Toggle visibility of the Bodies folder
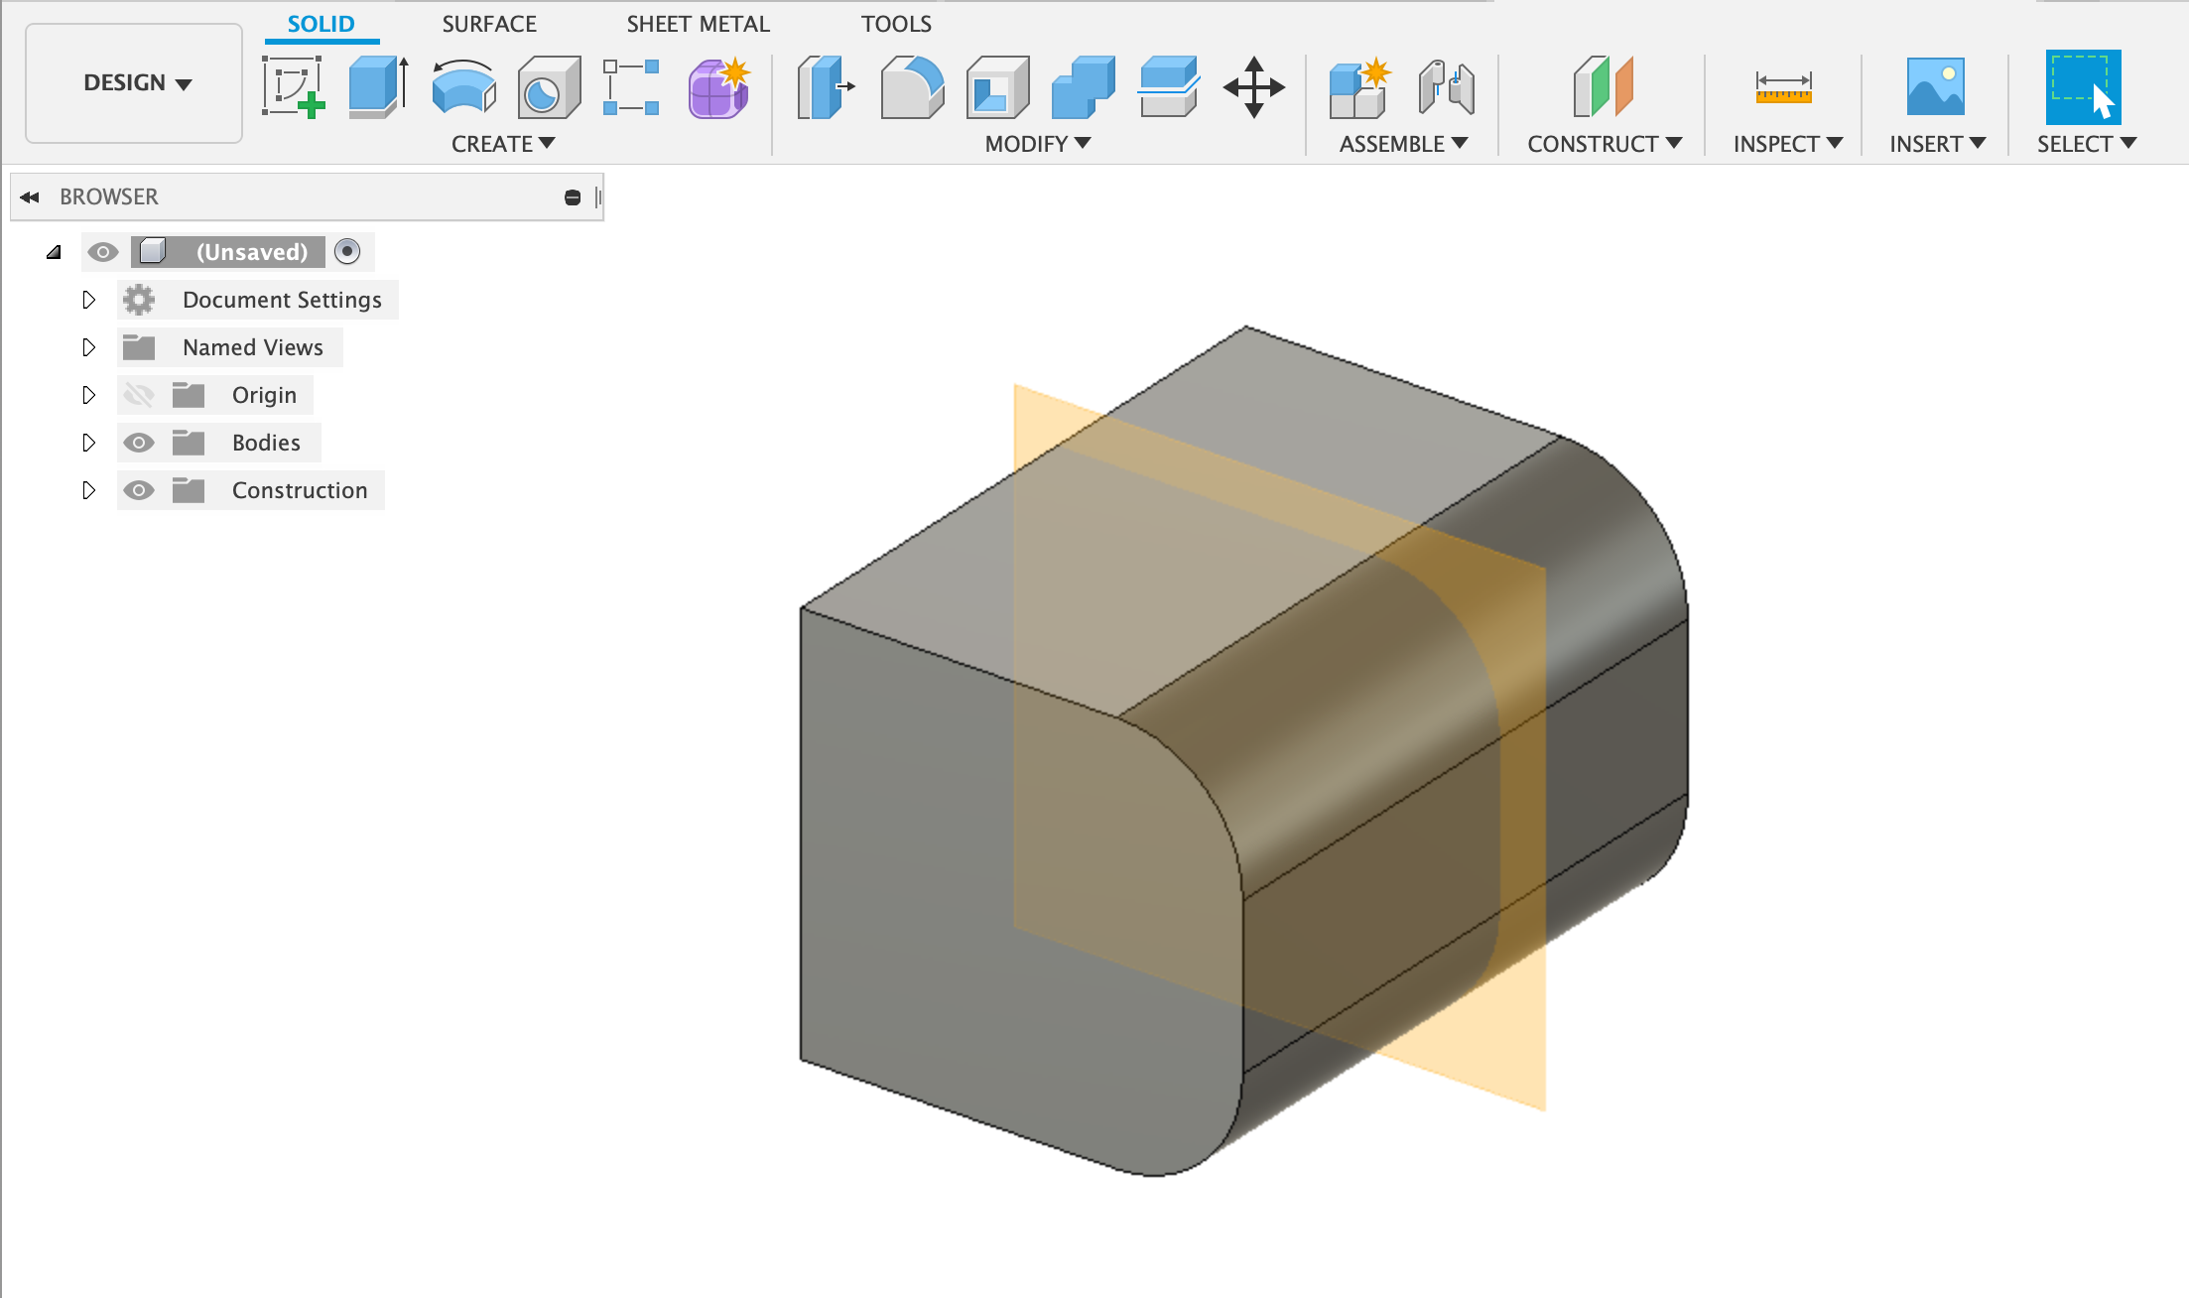 [x=139, y=443]
